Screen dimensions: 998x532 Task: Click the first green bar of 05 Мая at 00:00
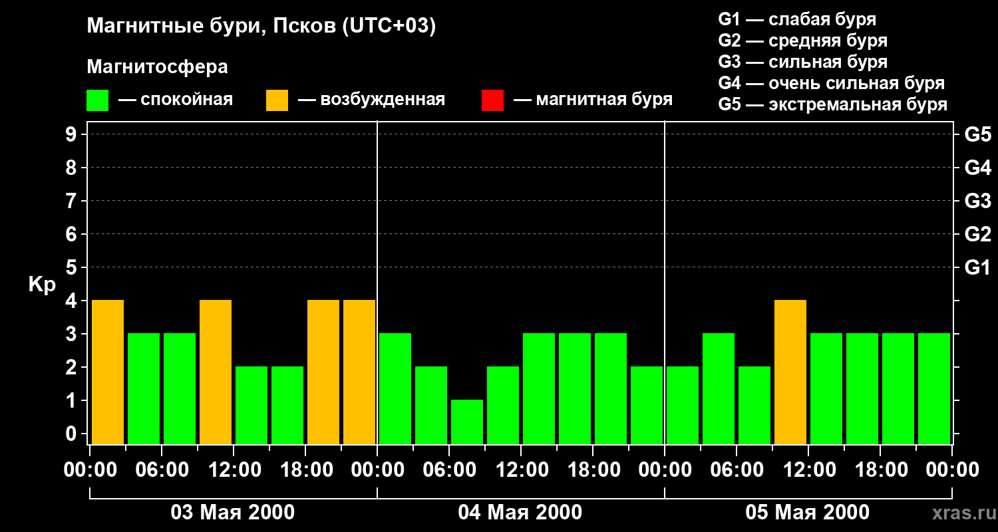click(x=683, y=405)
